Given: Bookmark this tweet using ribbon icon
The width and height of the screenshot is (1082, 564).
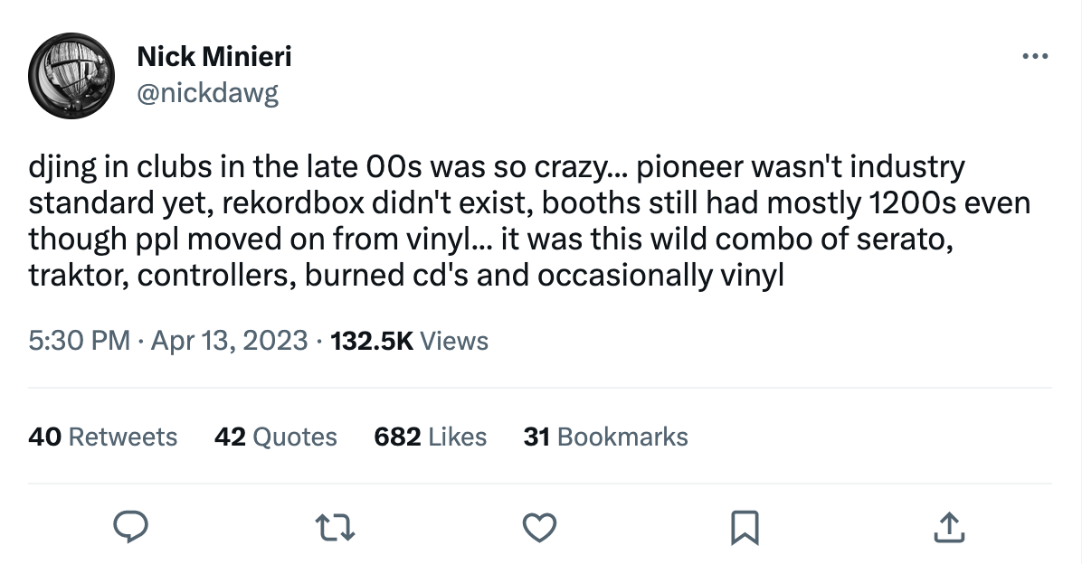Looking at the screenshot, I should click(743, 526).
